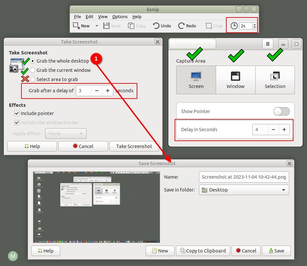The height and width of the screenshot is (266, 307).
Task: Select the Screen capture area
Action: (196, 80)
